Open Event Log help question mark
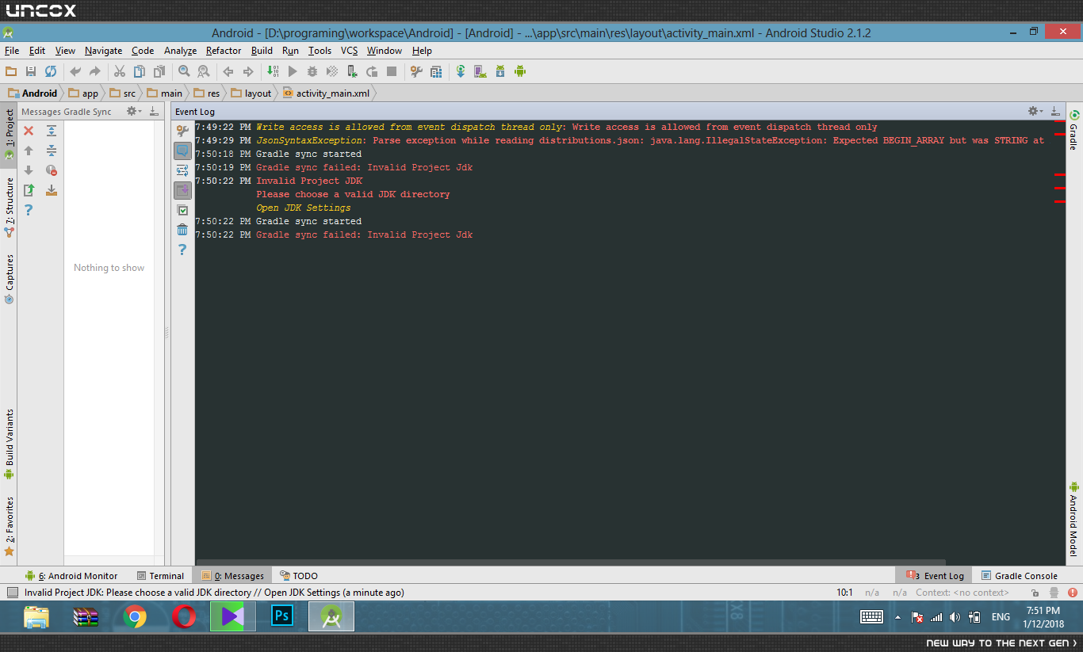 pyautogui.click(x=182, y=250)
